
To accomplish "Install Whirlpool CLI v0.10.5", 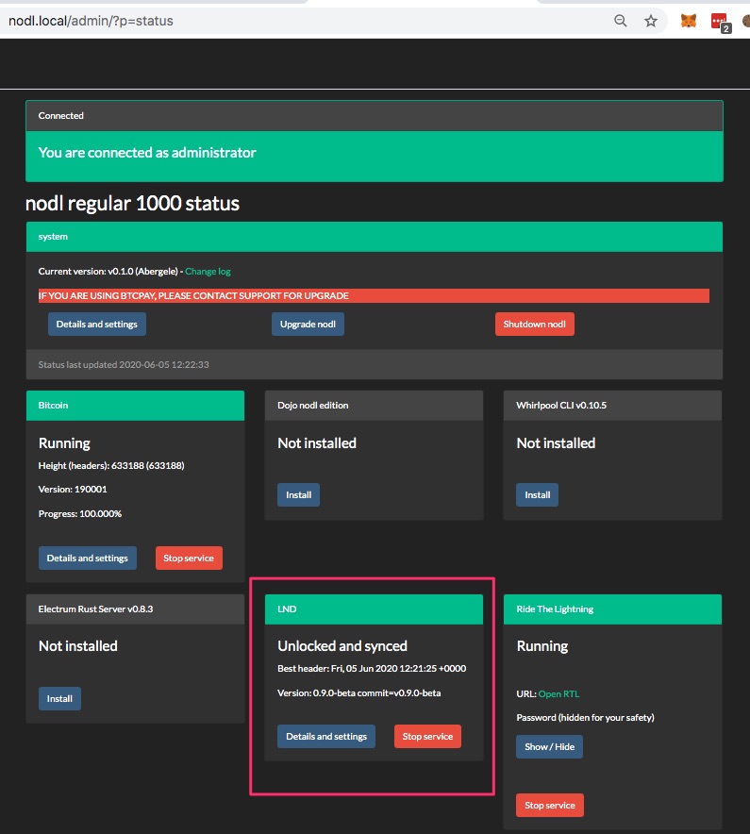I will tap(537, 494).
